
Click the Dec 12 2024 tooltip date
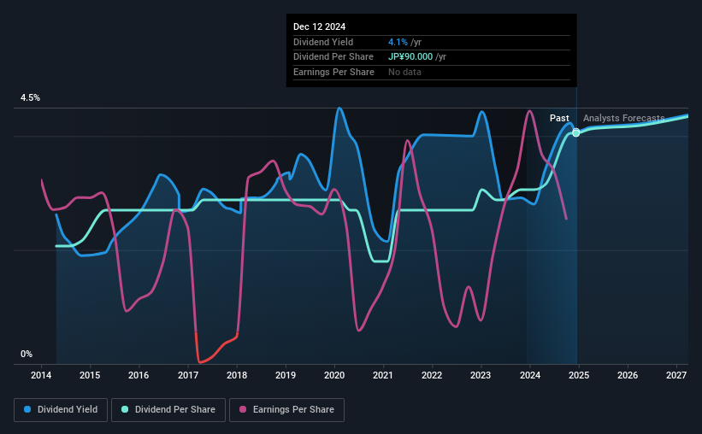point(319,26)
